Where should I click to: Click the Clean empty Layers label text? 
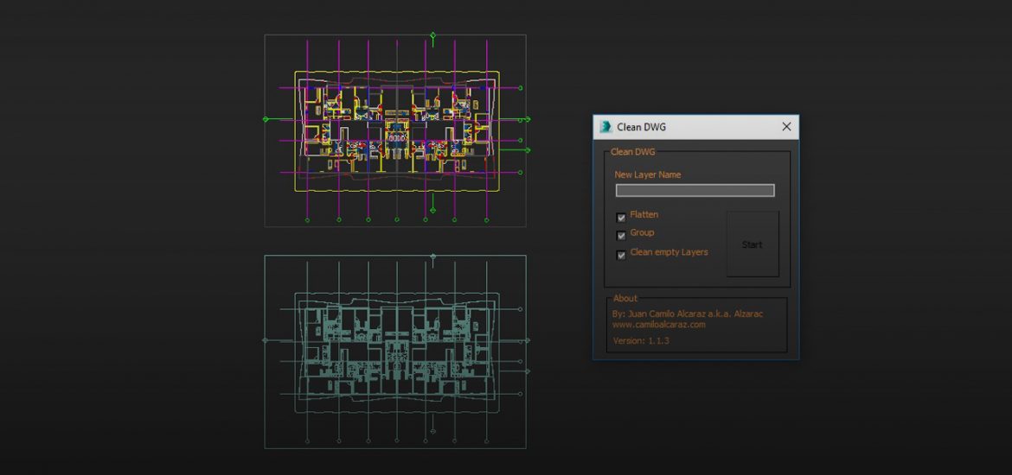[669, 252]
